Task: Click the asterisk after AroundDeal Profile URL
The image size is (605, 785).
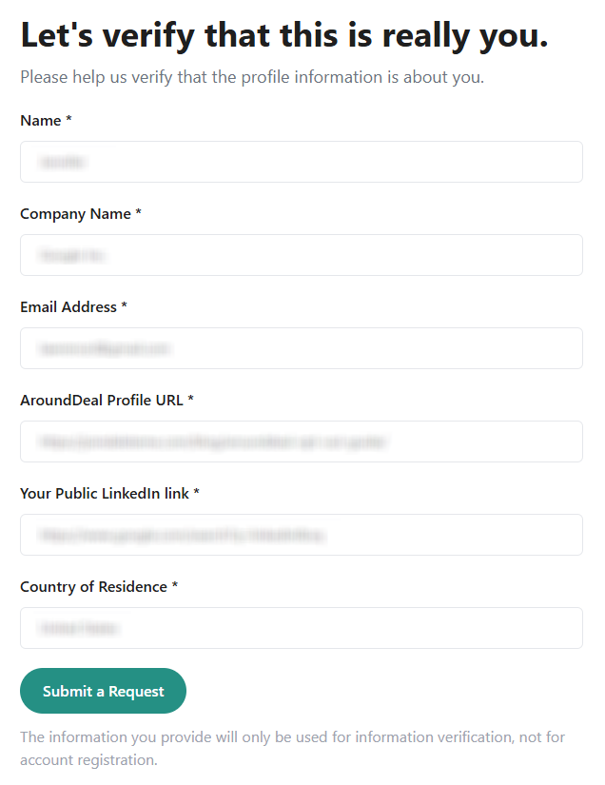Action: click(191, 400)
